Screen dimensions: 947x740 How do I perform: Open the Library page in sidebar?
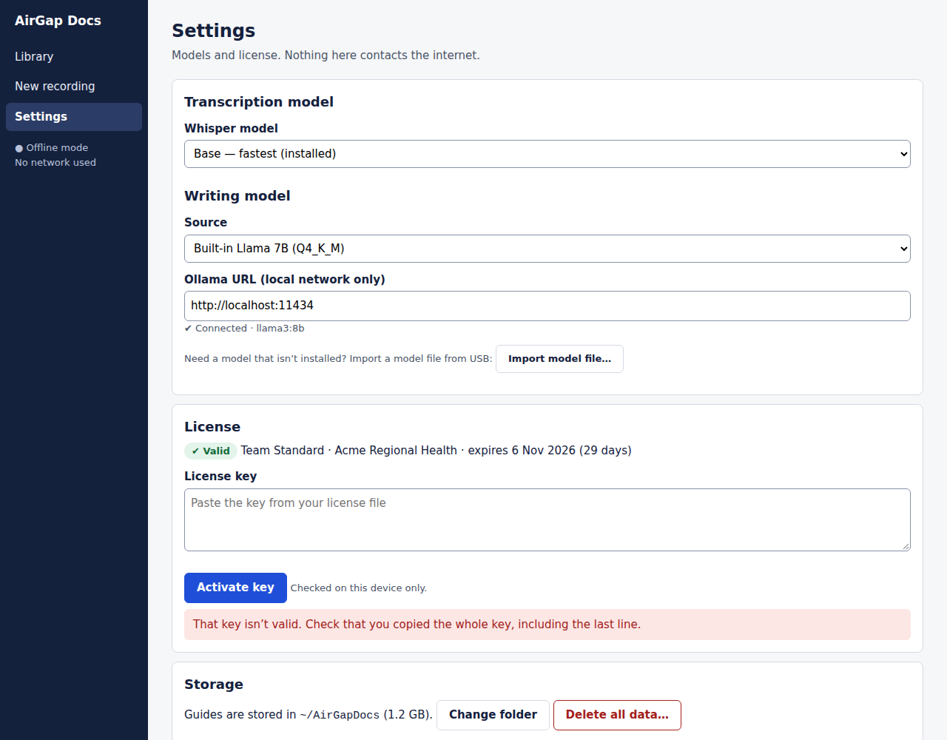pyautogui.click(x=74, y=57)
